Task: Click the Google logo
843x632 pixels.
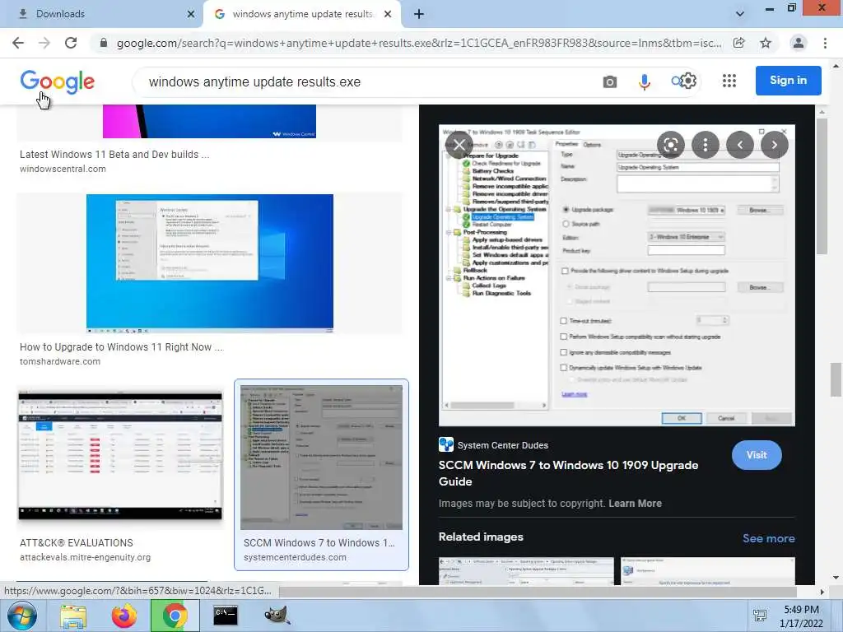Action: click(58, 81)
